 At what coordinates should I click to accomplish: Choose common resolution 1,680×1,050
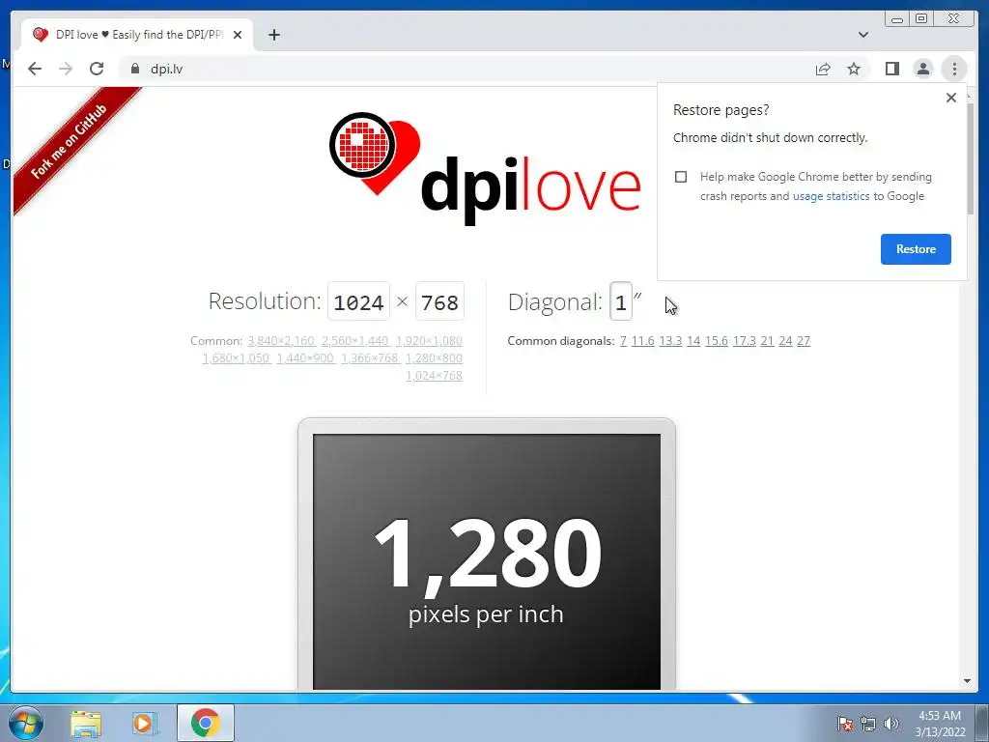[237, 357]
